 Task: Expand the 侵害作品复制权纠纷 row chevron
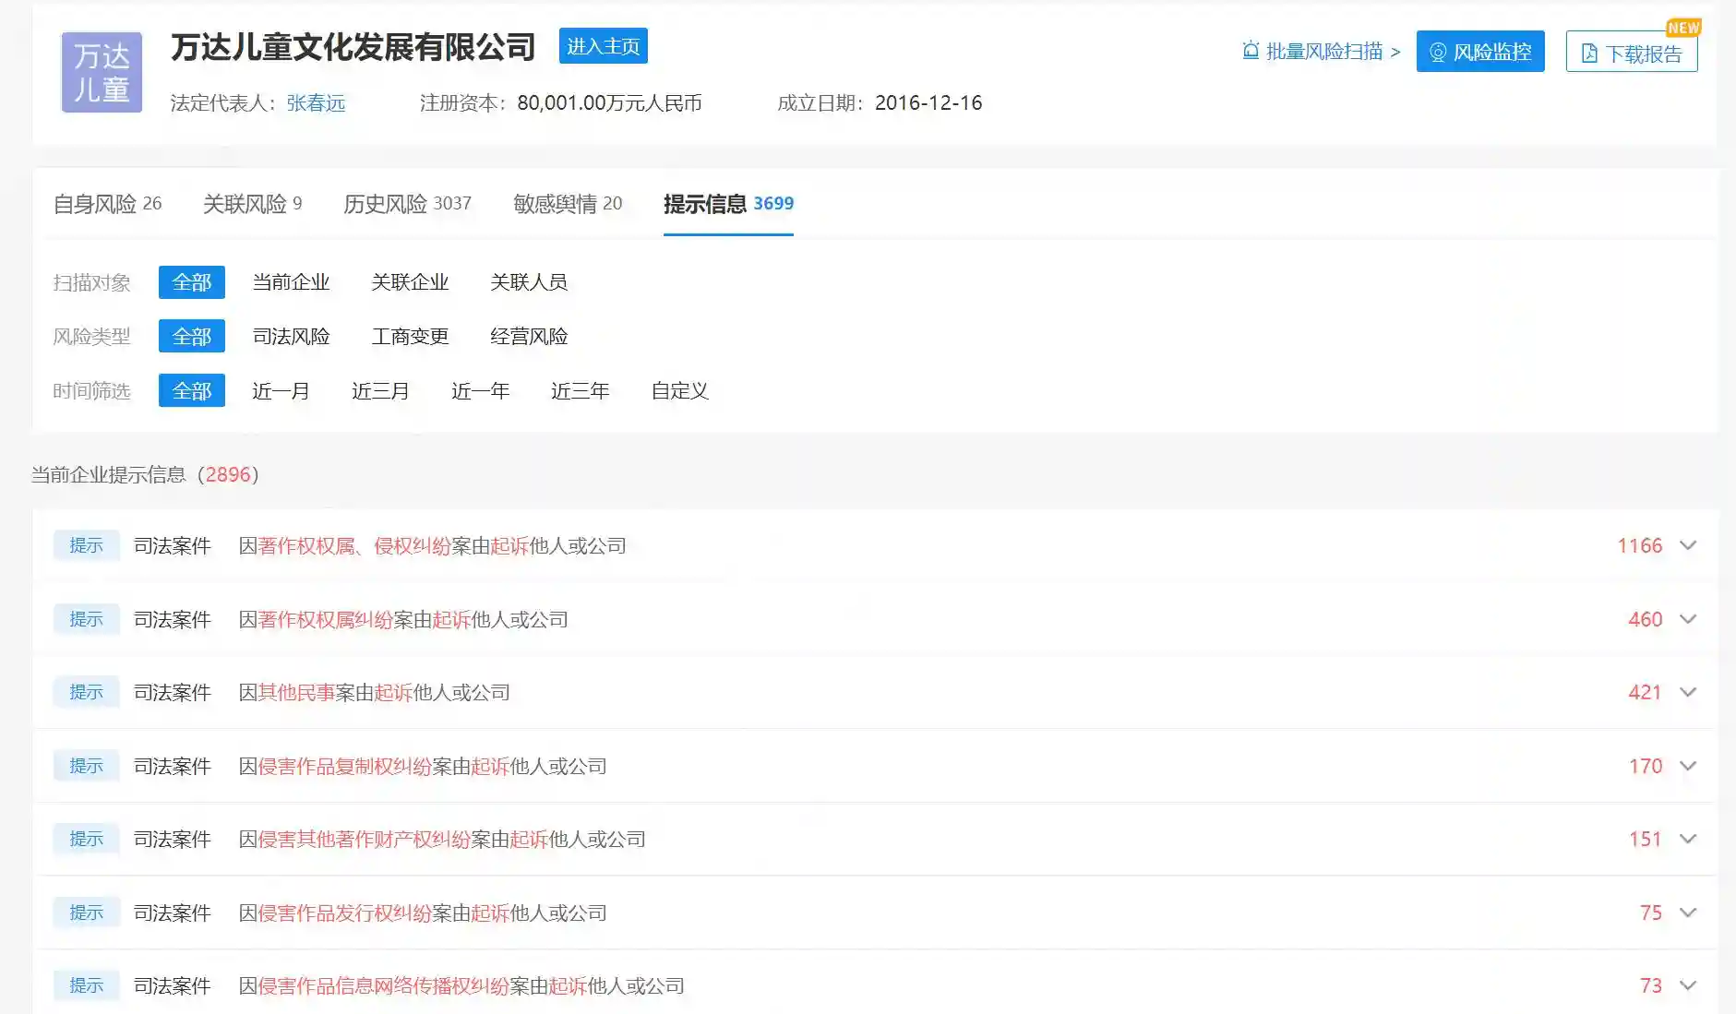pyautogui.click(x=1688, y=766)
